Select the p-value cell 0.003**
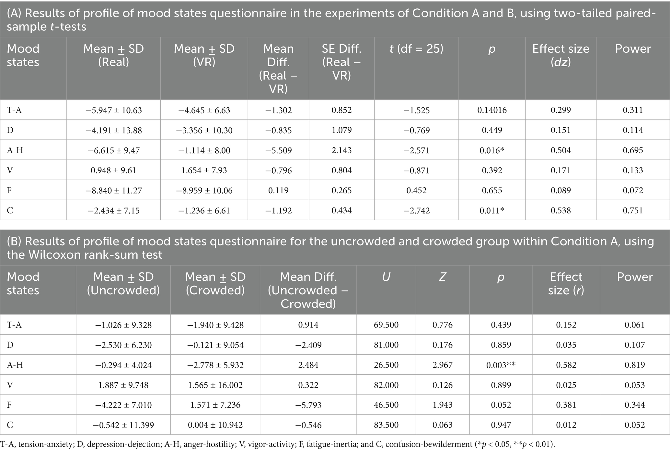Image resolution: width=670 pixels, height=452 pixels. 501,365
